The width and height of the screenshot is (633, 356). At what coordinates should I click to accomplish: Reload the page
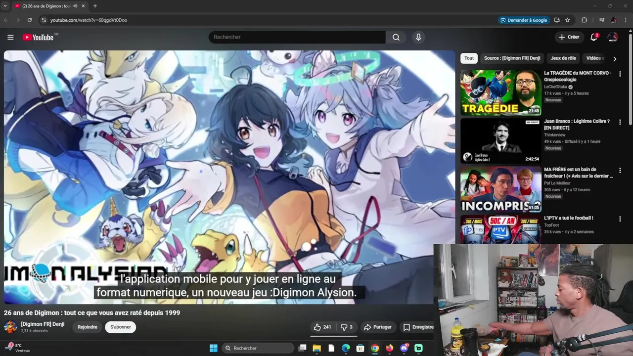(x=30, y=20)
